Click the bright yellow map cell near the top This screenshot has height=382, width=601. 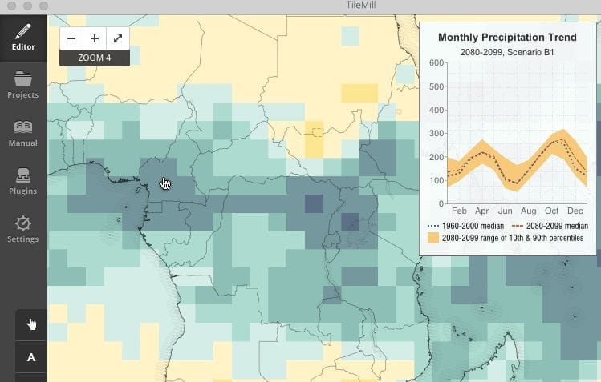click(x=359, y=93)
